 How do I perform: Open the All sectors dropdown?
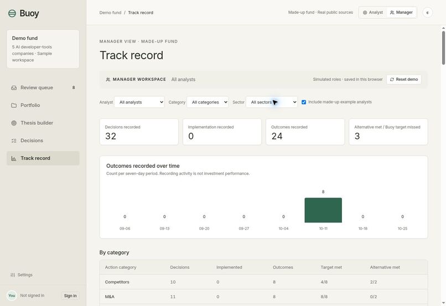[x=272, y=102]
